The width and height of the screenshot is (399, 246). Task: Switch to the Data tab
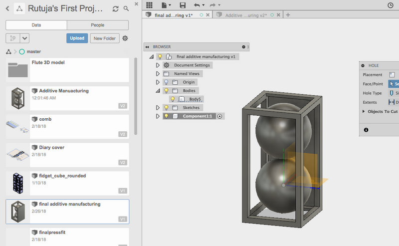[36, 25]
